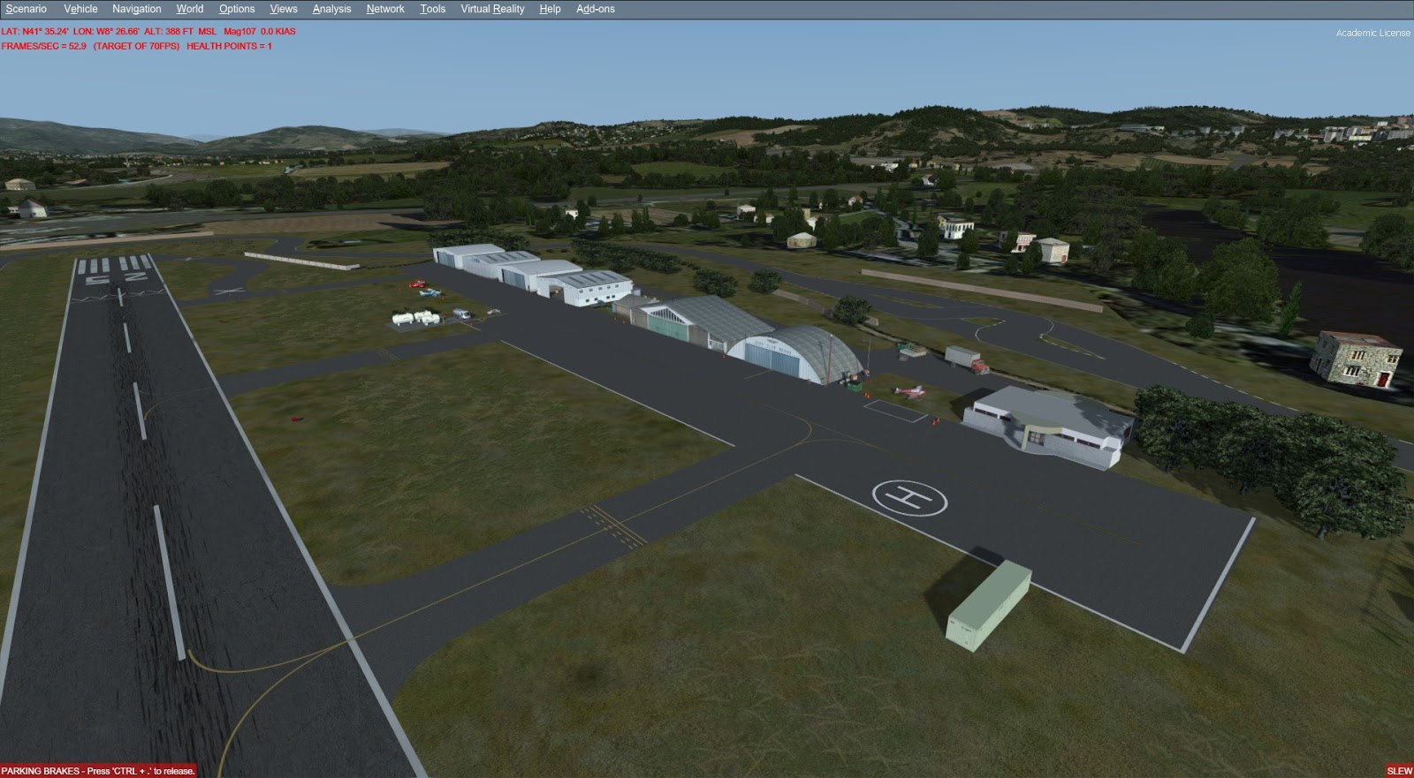Open the Network menu
This screenshot has height=778, width=1414.
(x=385, y=9)
